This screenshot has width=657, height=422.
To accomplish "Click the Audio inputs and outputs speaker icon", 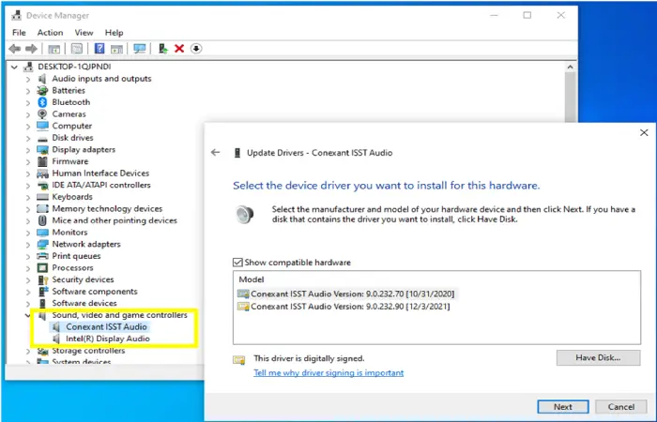I will (x=42, y=79).
